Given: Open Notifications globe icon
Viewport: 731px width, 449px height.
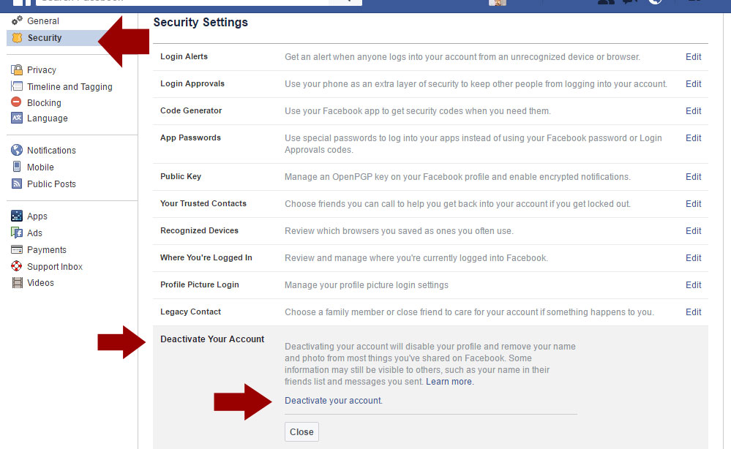Looking at the screenshot, I should point(17,150).
